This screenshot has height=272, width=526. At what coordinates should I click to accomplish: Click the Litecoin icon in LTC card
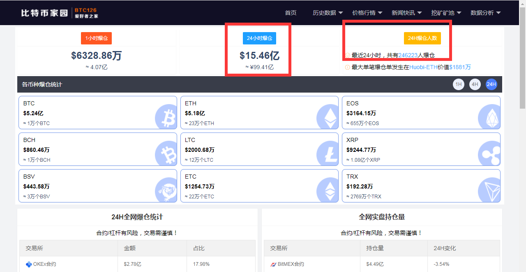pos(328,153)
